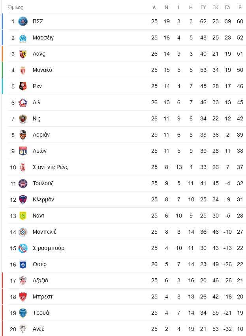Select the Κλερμόν team name
This screenshot has height=336, width=246.
(43, 199)
